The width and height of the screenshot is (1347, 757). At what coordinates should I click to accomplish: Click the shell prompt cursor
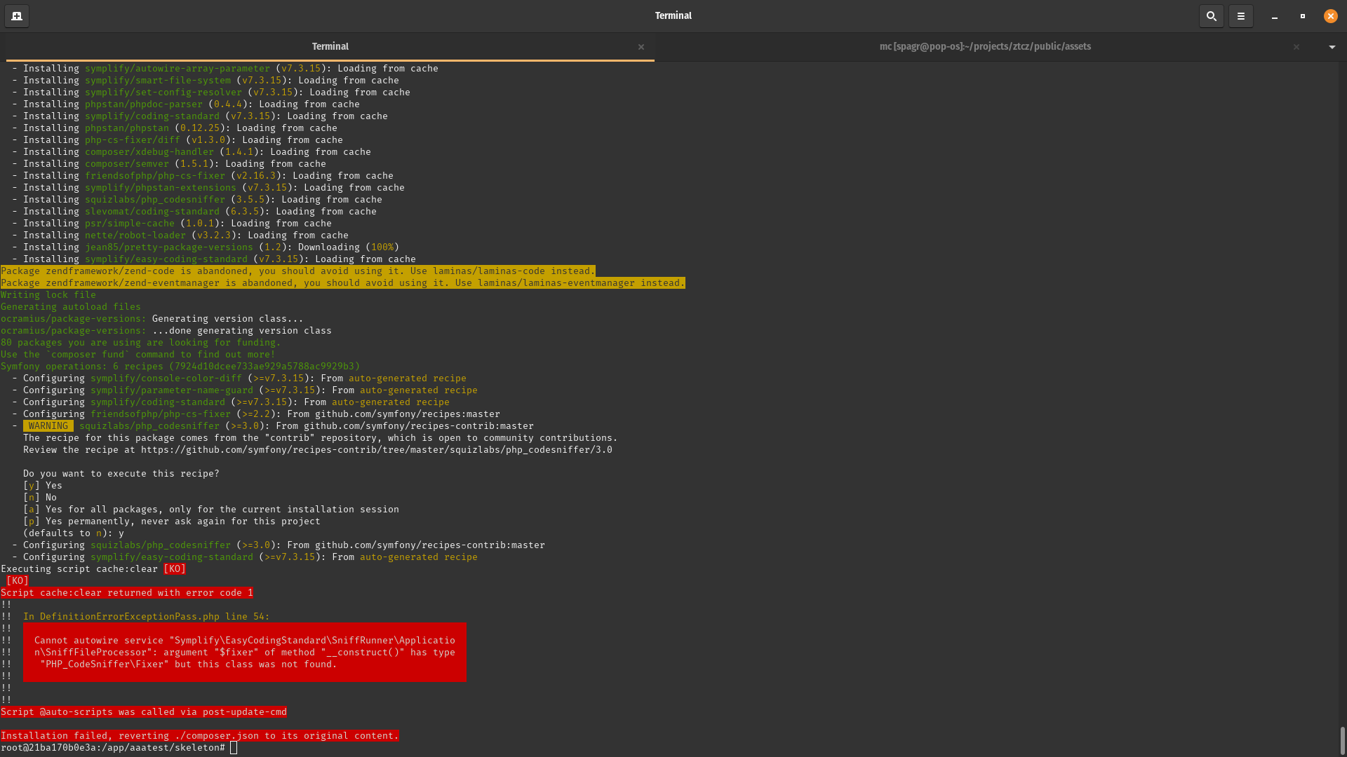234,748
